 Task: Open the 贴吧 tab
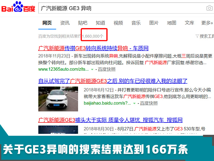coord(83,23)
